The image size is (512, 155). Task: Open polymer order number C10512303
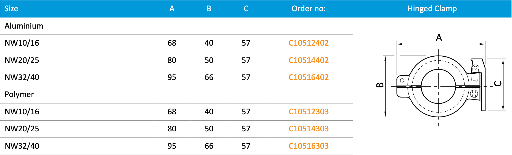pyautogui.click(x=308, y=112)
